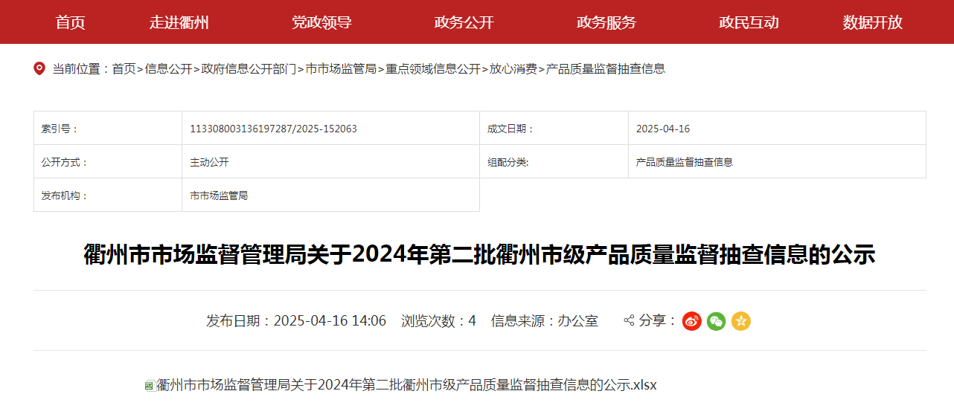Viewport: 954px width, 417px height.
Task: Click the share arrow icon beside 分享
Action: [629, 320]
